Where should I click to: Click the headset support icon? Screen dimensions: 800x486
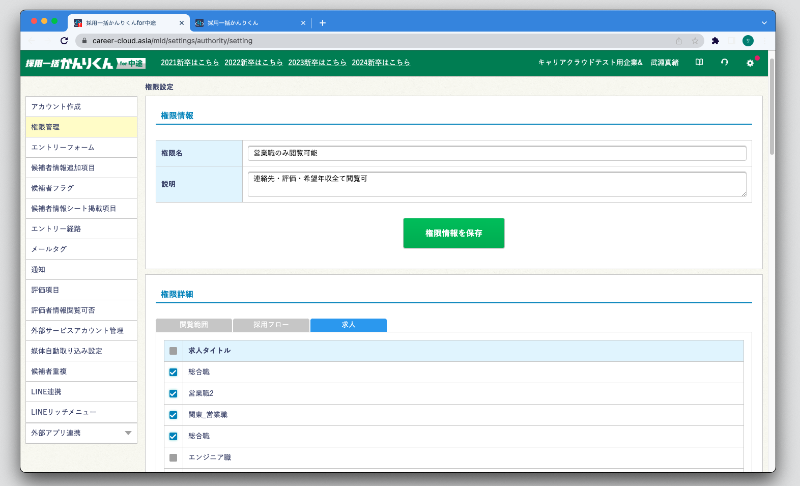coord(725,62)
